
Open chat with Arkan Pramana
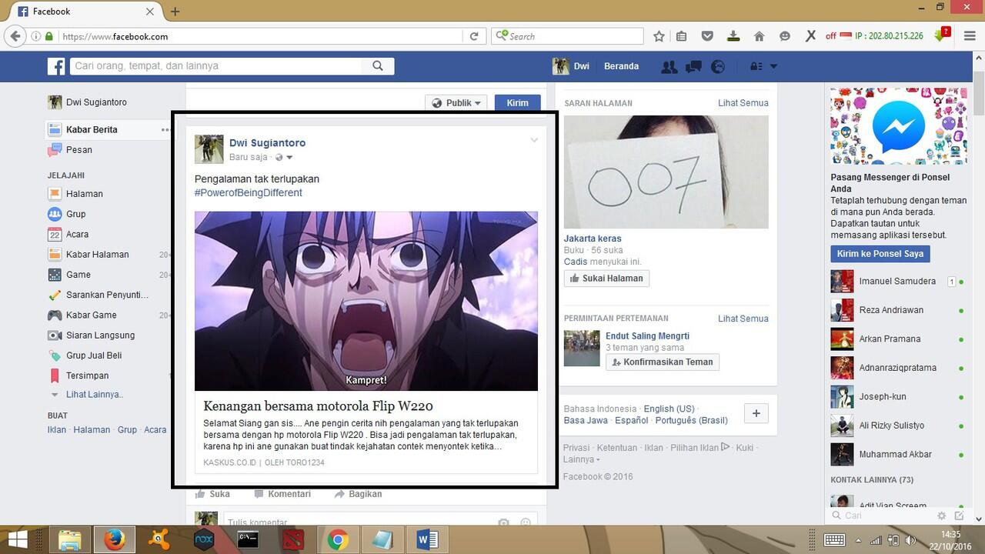[x=897, y=339]
